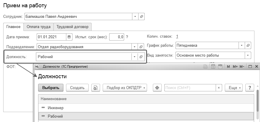The height and width of the screenshot is (122, 260).
Task: Expand the Сотрудник dropdown list
Action: (135, 17)
